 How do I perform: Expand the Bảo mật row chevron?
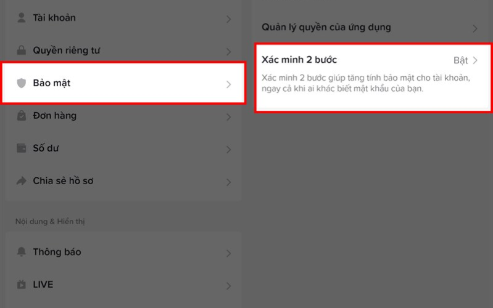[228, 84]
